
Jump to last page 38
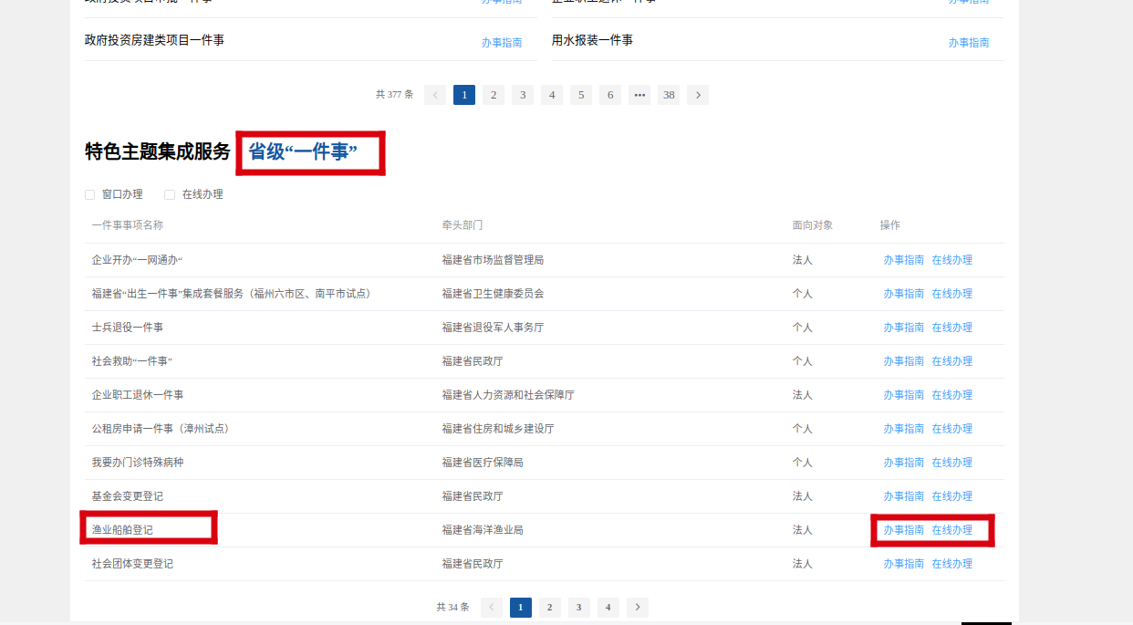pos(669,95)
